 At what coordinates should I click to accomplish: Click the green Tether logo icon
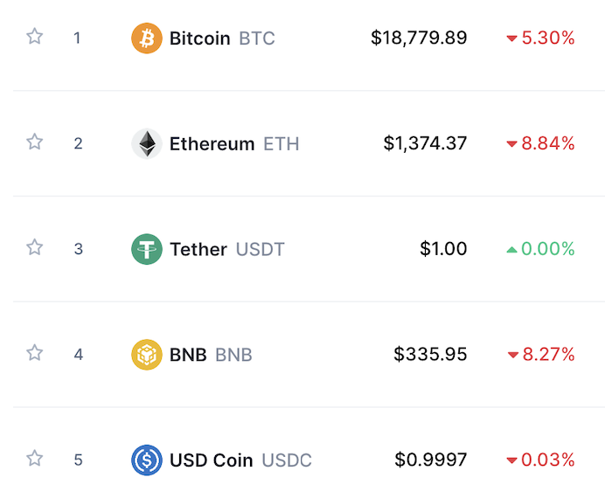point(147,249)
